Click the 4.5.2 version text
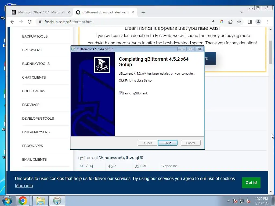The height and width of the screenshot is (206, 275). coord(112,166)
